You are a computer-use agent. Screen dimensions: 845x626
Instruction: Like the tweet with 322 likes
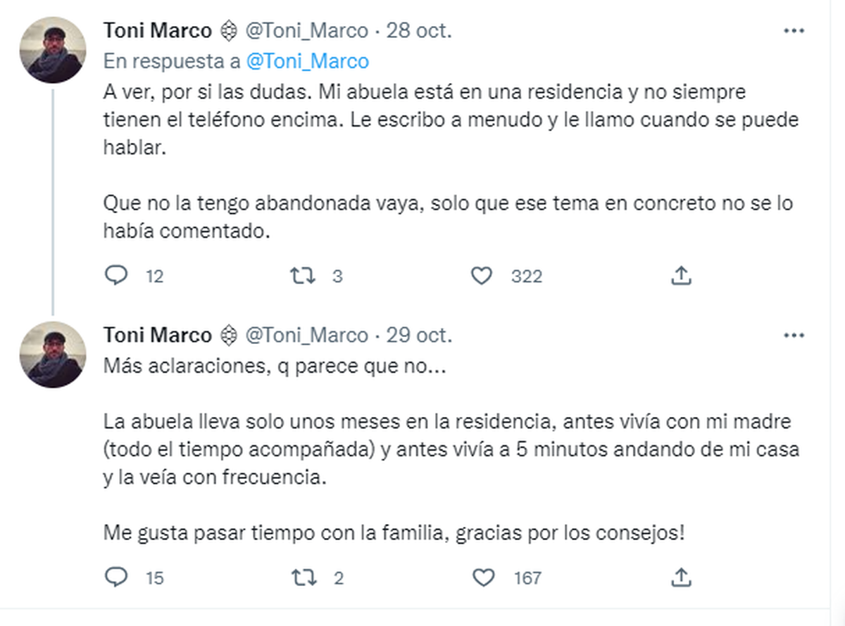482,276
